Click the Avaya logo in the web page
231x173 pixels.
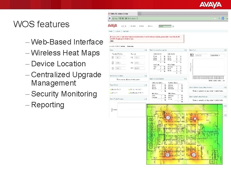pos(112,26)
